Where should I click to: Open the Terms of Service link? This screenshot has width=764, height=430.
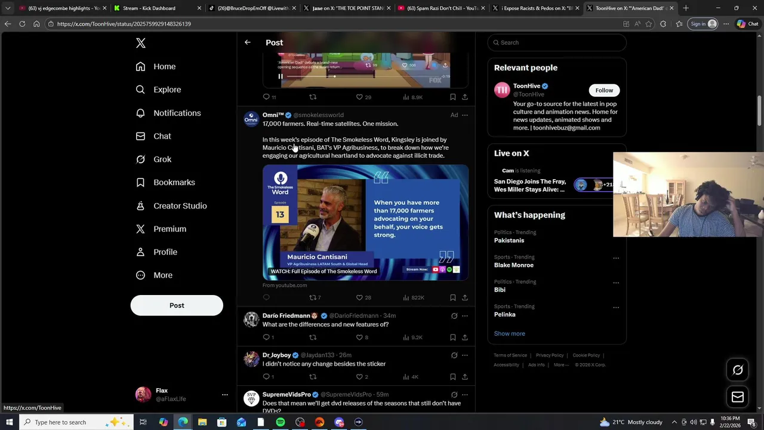(510, 355)
